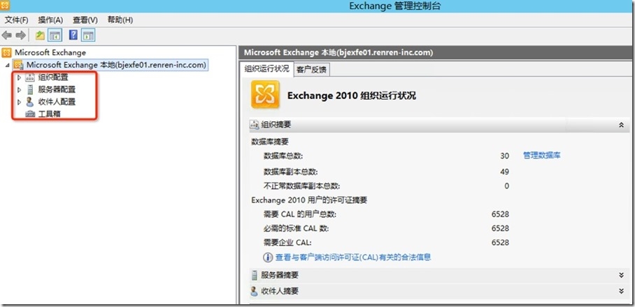Click the 收件人摘要 section person icon
Image resolution: width=635 pixels, height=307 pixels.
click(x=255, y=291)
